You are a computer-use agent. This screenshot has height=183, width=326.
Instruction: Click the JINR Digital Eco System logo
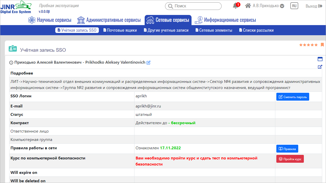(x=16, y=7)
